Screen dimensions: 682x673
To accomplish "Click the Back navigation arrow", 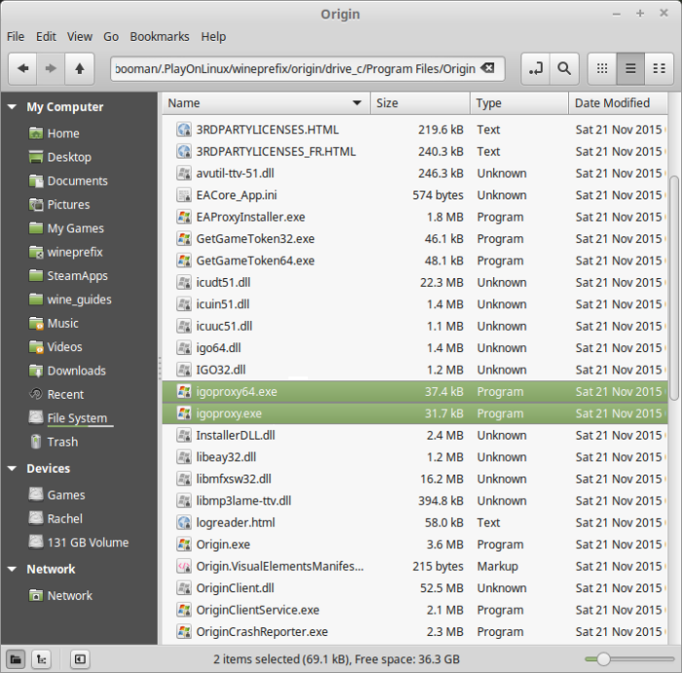I will (22, 68).
